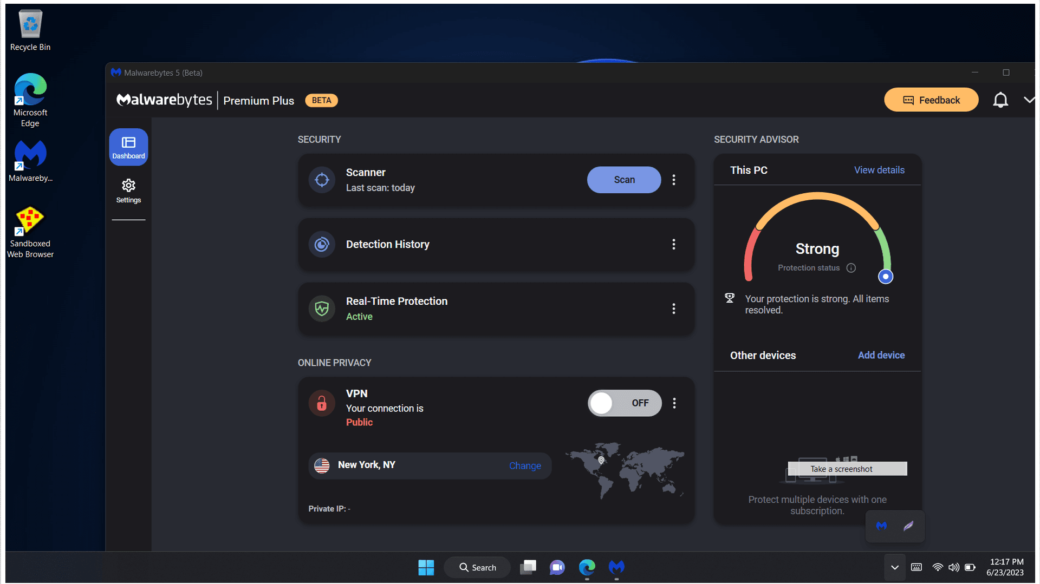Turn on the VPN toggle switch

624,403
